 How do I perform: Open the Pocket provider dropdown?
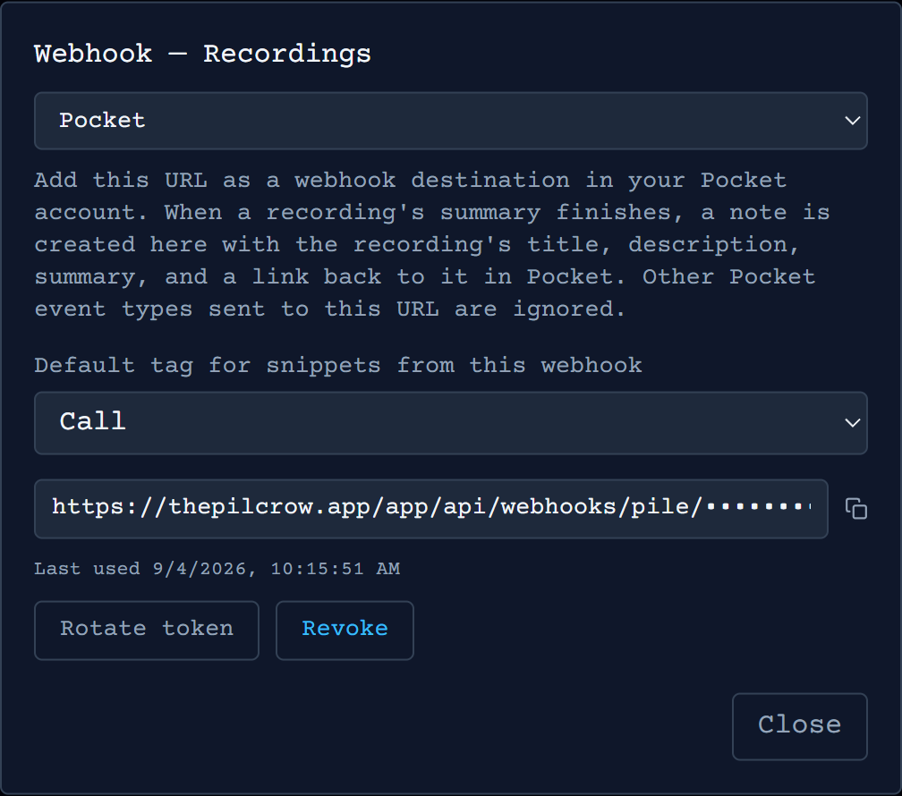click(450, 121)
